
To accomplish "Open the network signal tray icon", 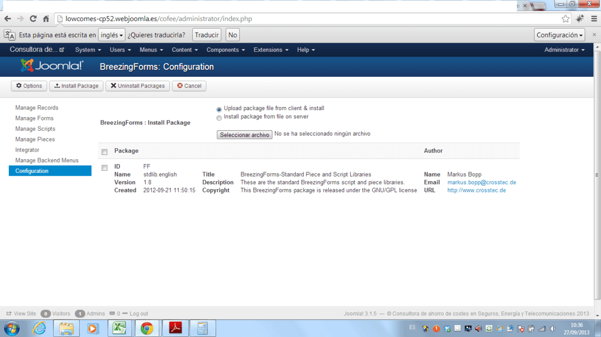I will (x=542, y=329).
